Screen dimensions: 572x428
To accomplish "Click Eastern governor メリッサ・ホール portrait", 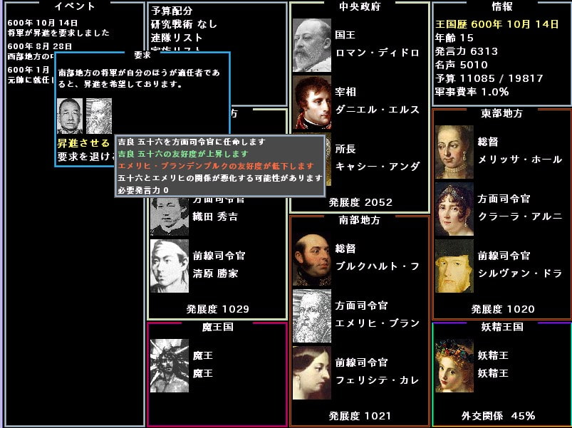I will coord(454,152).
